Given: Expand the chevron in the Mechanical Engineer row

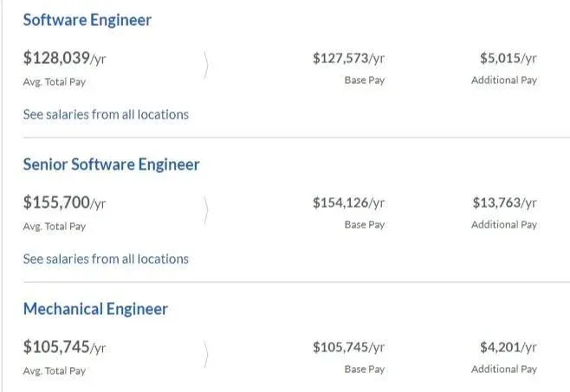Looking at the screenshot, I should pos(205,355).
